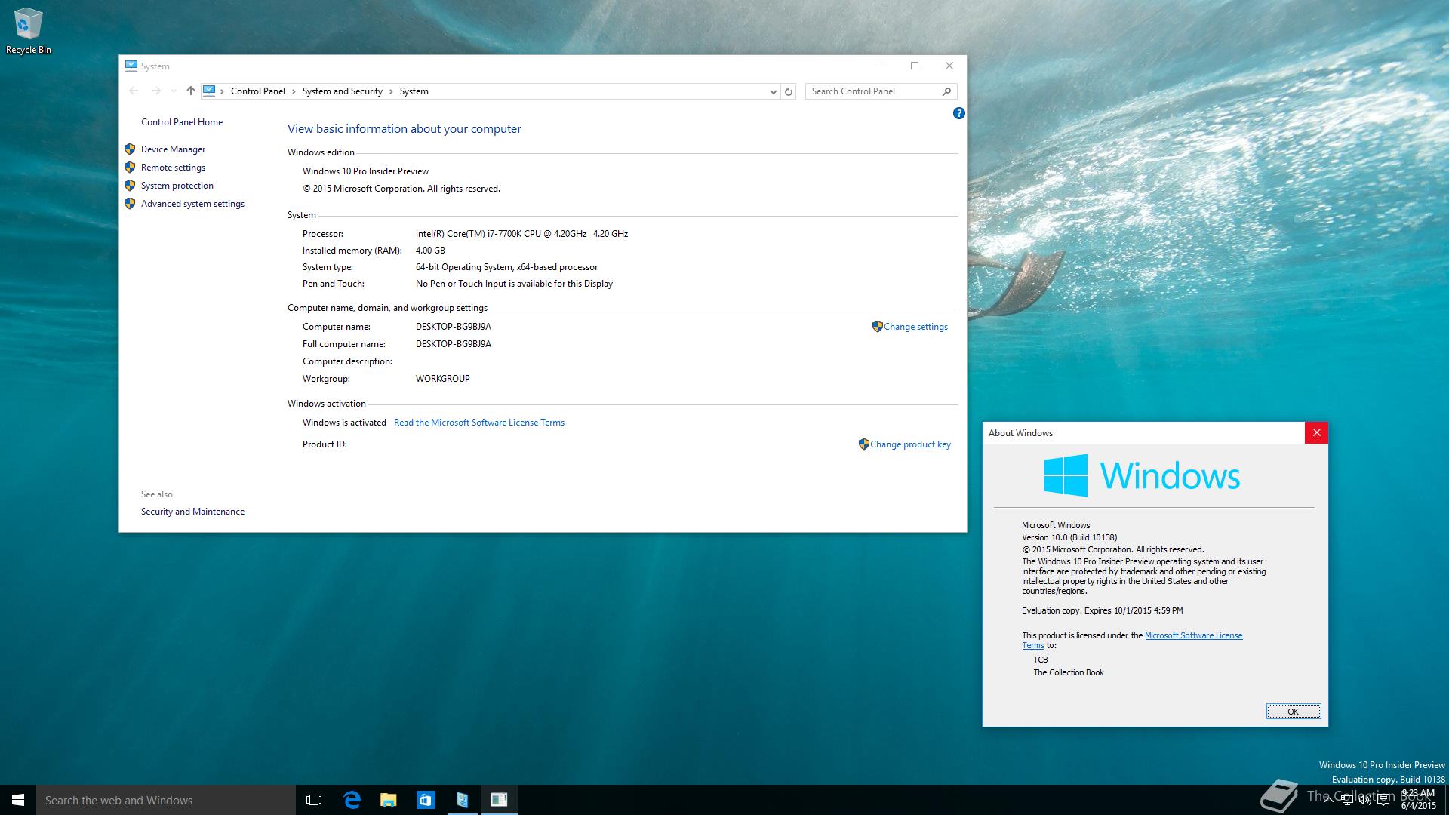Viewport: 1449px width, 815px height.
Task: Open the Recycle Bin desktop icon
Action: click(x=28, y=31)
